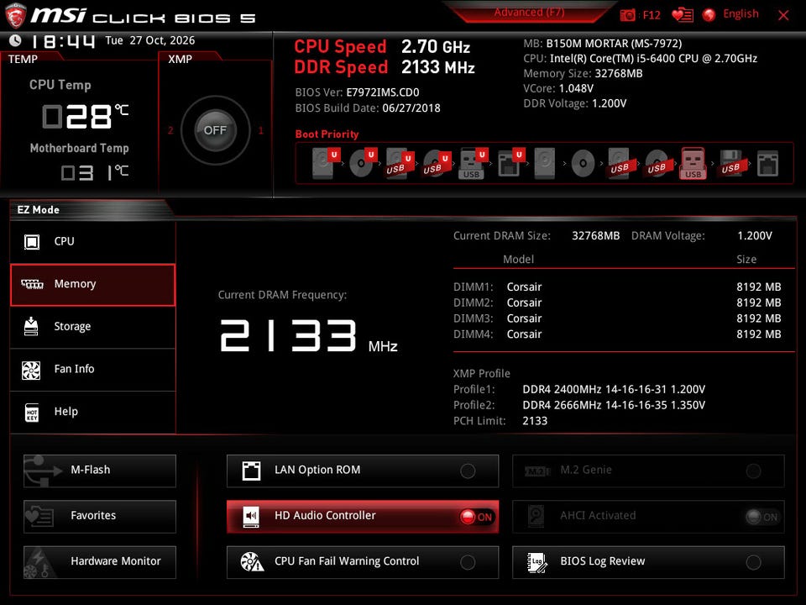
Task: Select the UEFI network boot device icon
Action: [x=510, y=162]
